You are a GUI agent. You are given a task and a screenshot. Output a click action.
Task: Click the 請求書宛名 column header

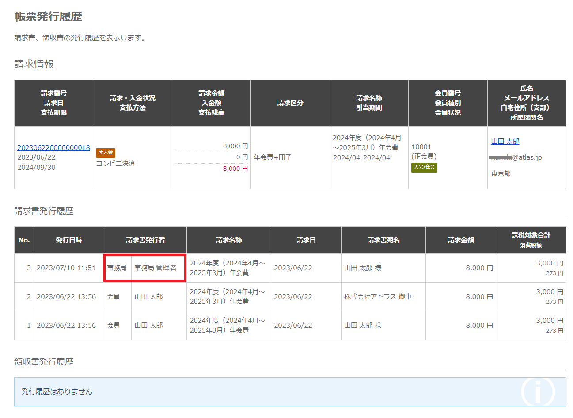383,240
